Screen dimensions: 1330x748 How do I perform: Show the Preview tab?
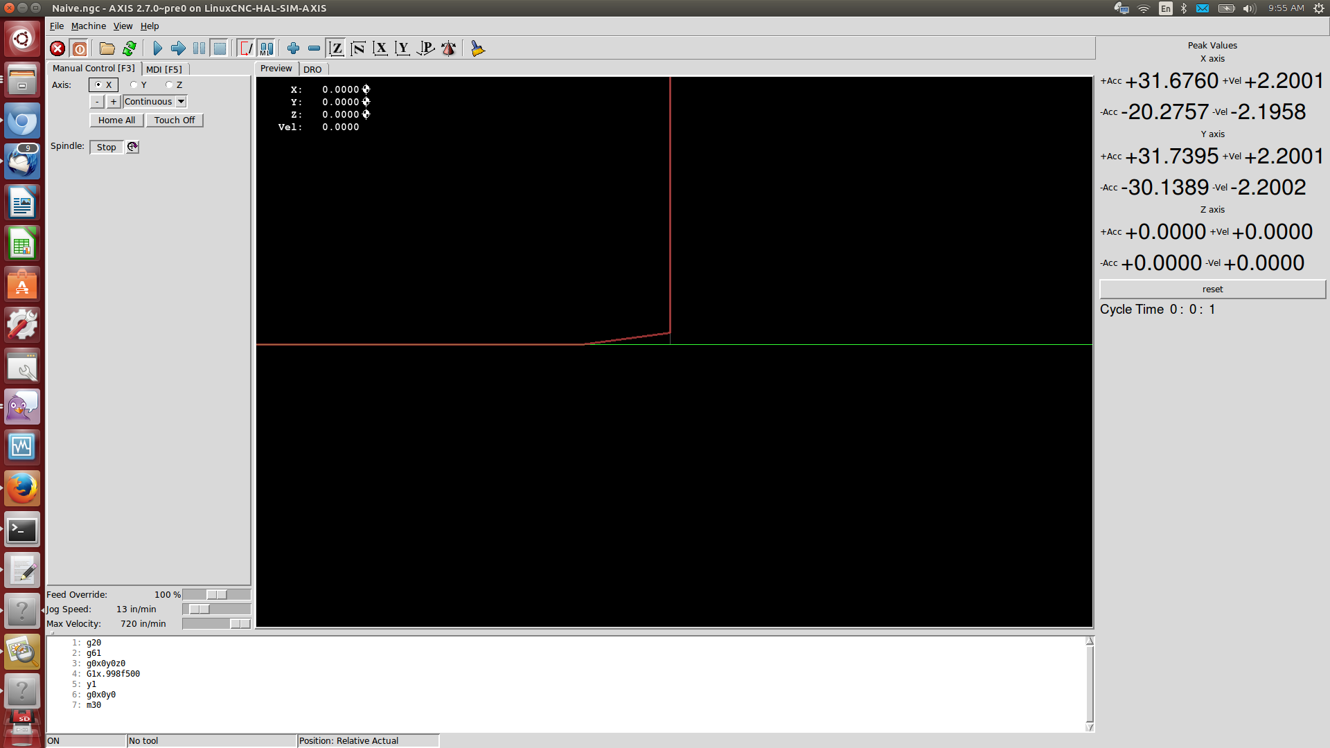[276, 69]
